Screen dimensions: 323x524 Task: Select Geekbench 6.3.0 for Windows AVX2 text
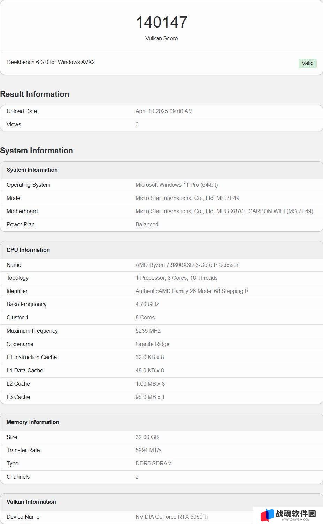(x=51, y=62)
